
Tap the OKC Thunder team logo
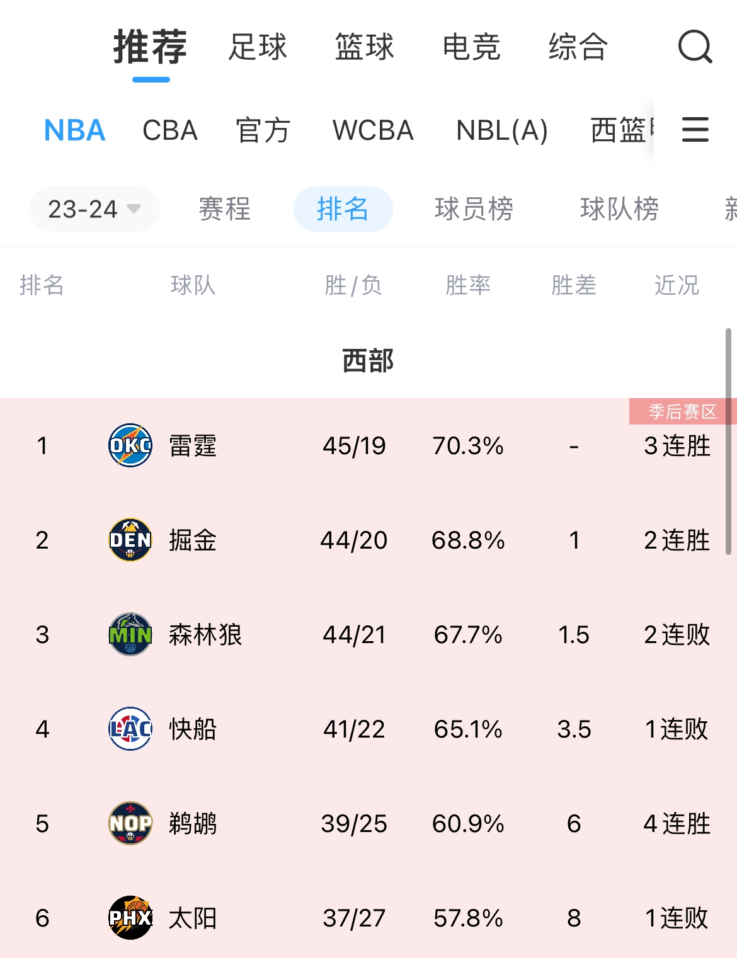coord(130,445)
